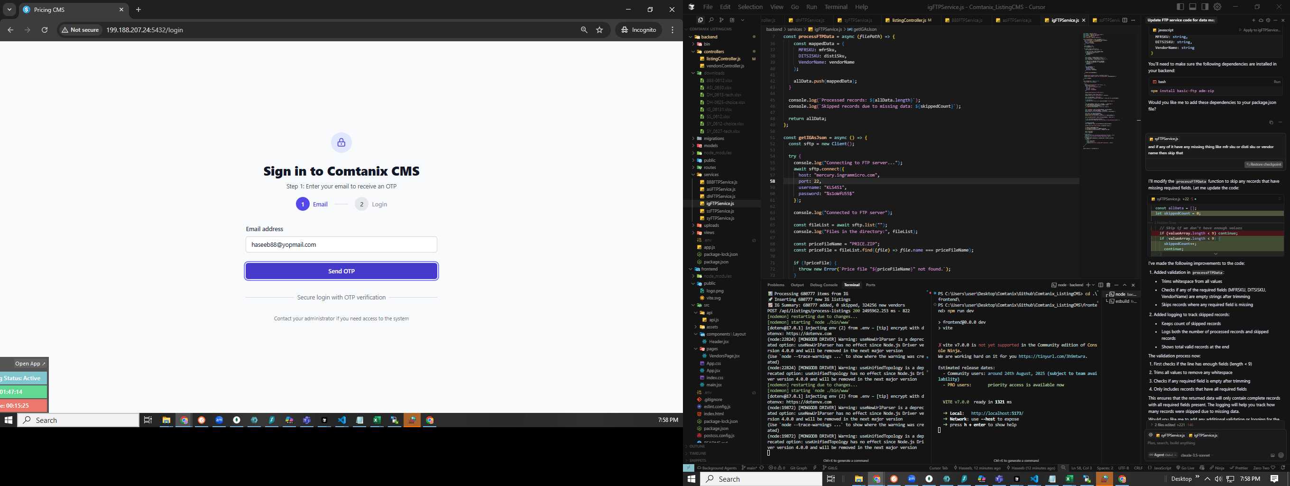Expand the bin folder
Image resolution: width=1290 pixels, height=486 pixels.
(x=722, y=44)
